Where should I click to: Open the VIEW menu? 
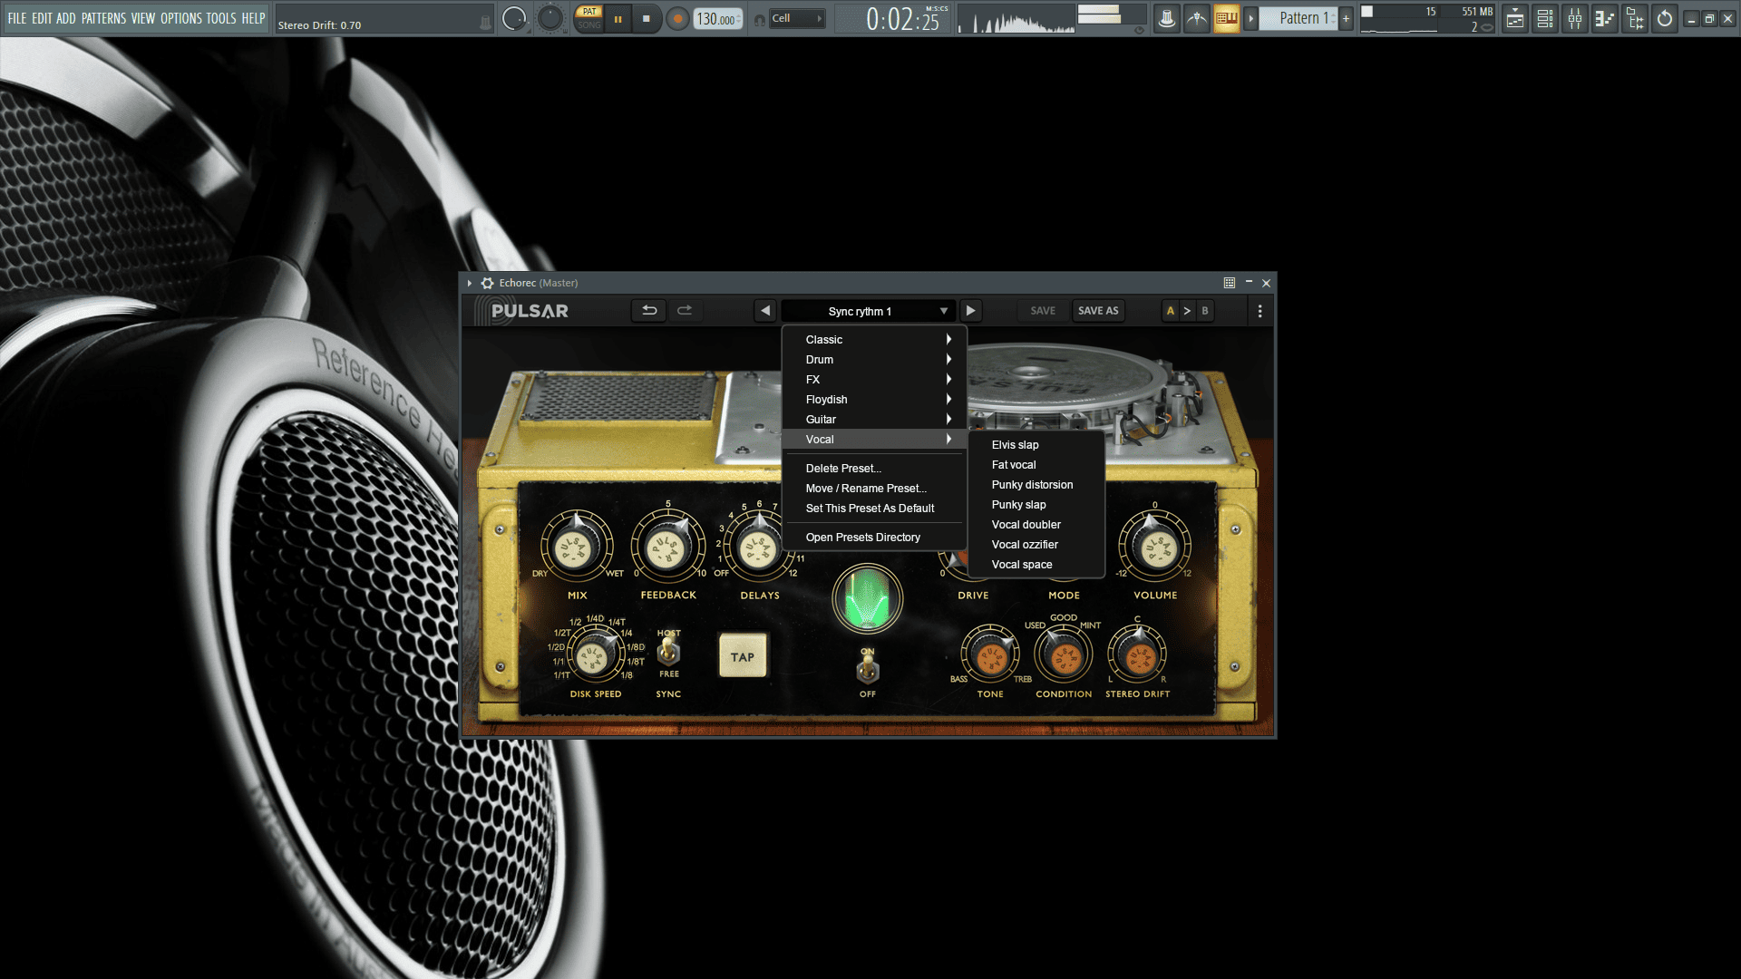point(143,18)
